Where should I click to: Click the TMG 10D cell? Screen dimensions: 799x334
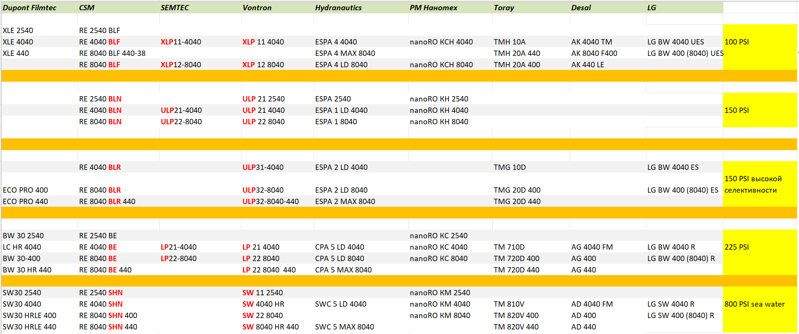pos(509,167)
